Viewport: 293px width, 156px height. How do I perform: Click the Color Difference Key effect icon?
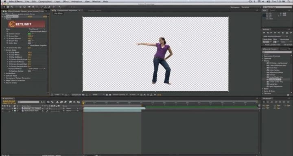tap(268, 65)
